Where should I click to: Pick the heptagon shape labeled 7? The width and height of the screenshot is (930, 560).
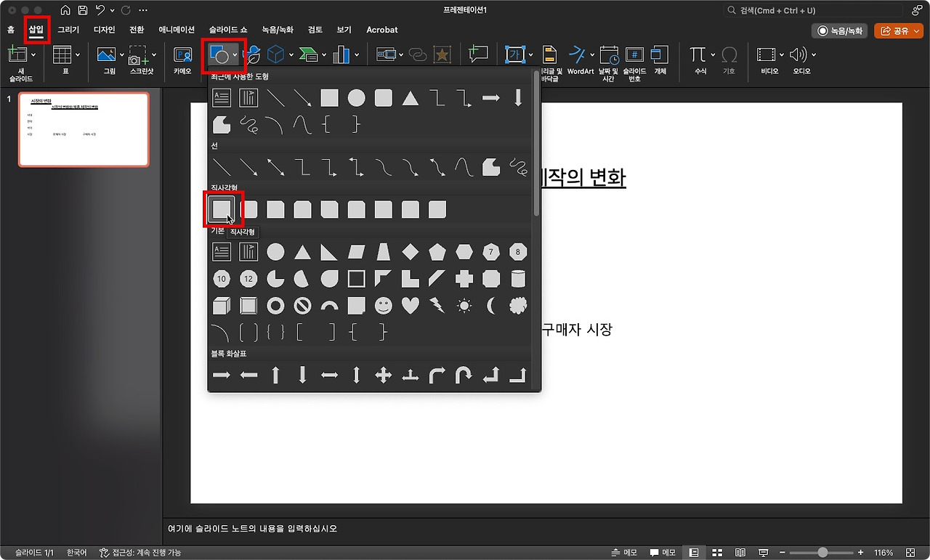point(491,252)
